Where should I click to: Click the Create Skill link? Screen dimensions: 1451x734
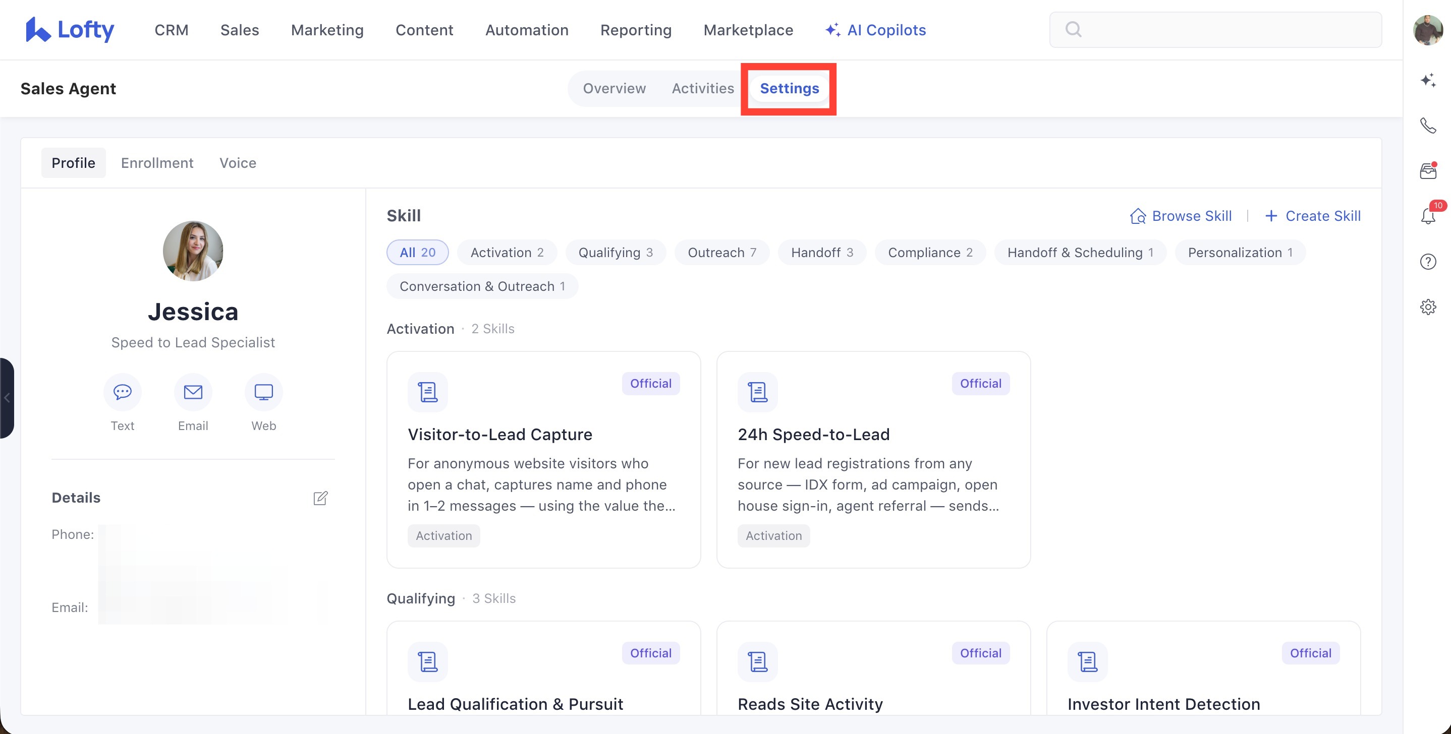coord(1312,216)
